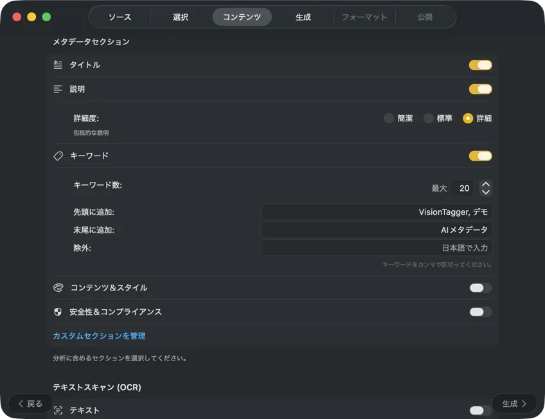The image size is (545, 419).
Task: Click the 戻る button
Action: [x=30, y=404]
